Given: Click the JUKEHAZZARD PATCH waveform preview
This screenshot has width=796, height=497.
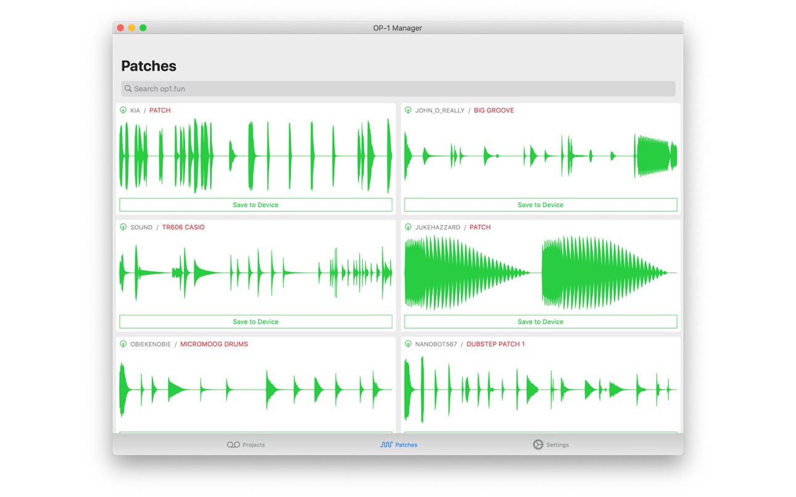Looking at the screenshot, I should point(541,273).
